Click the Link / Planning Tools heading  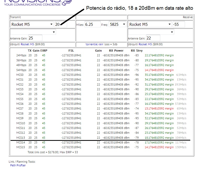tap(22, 162)
